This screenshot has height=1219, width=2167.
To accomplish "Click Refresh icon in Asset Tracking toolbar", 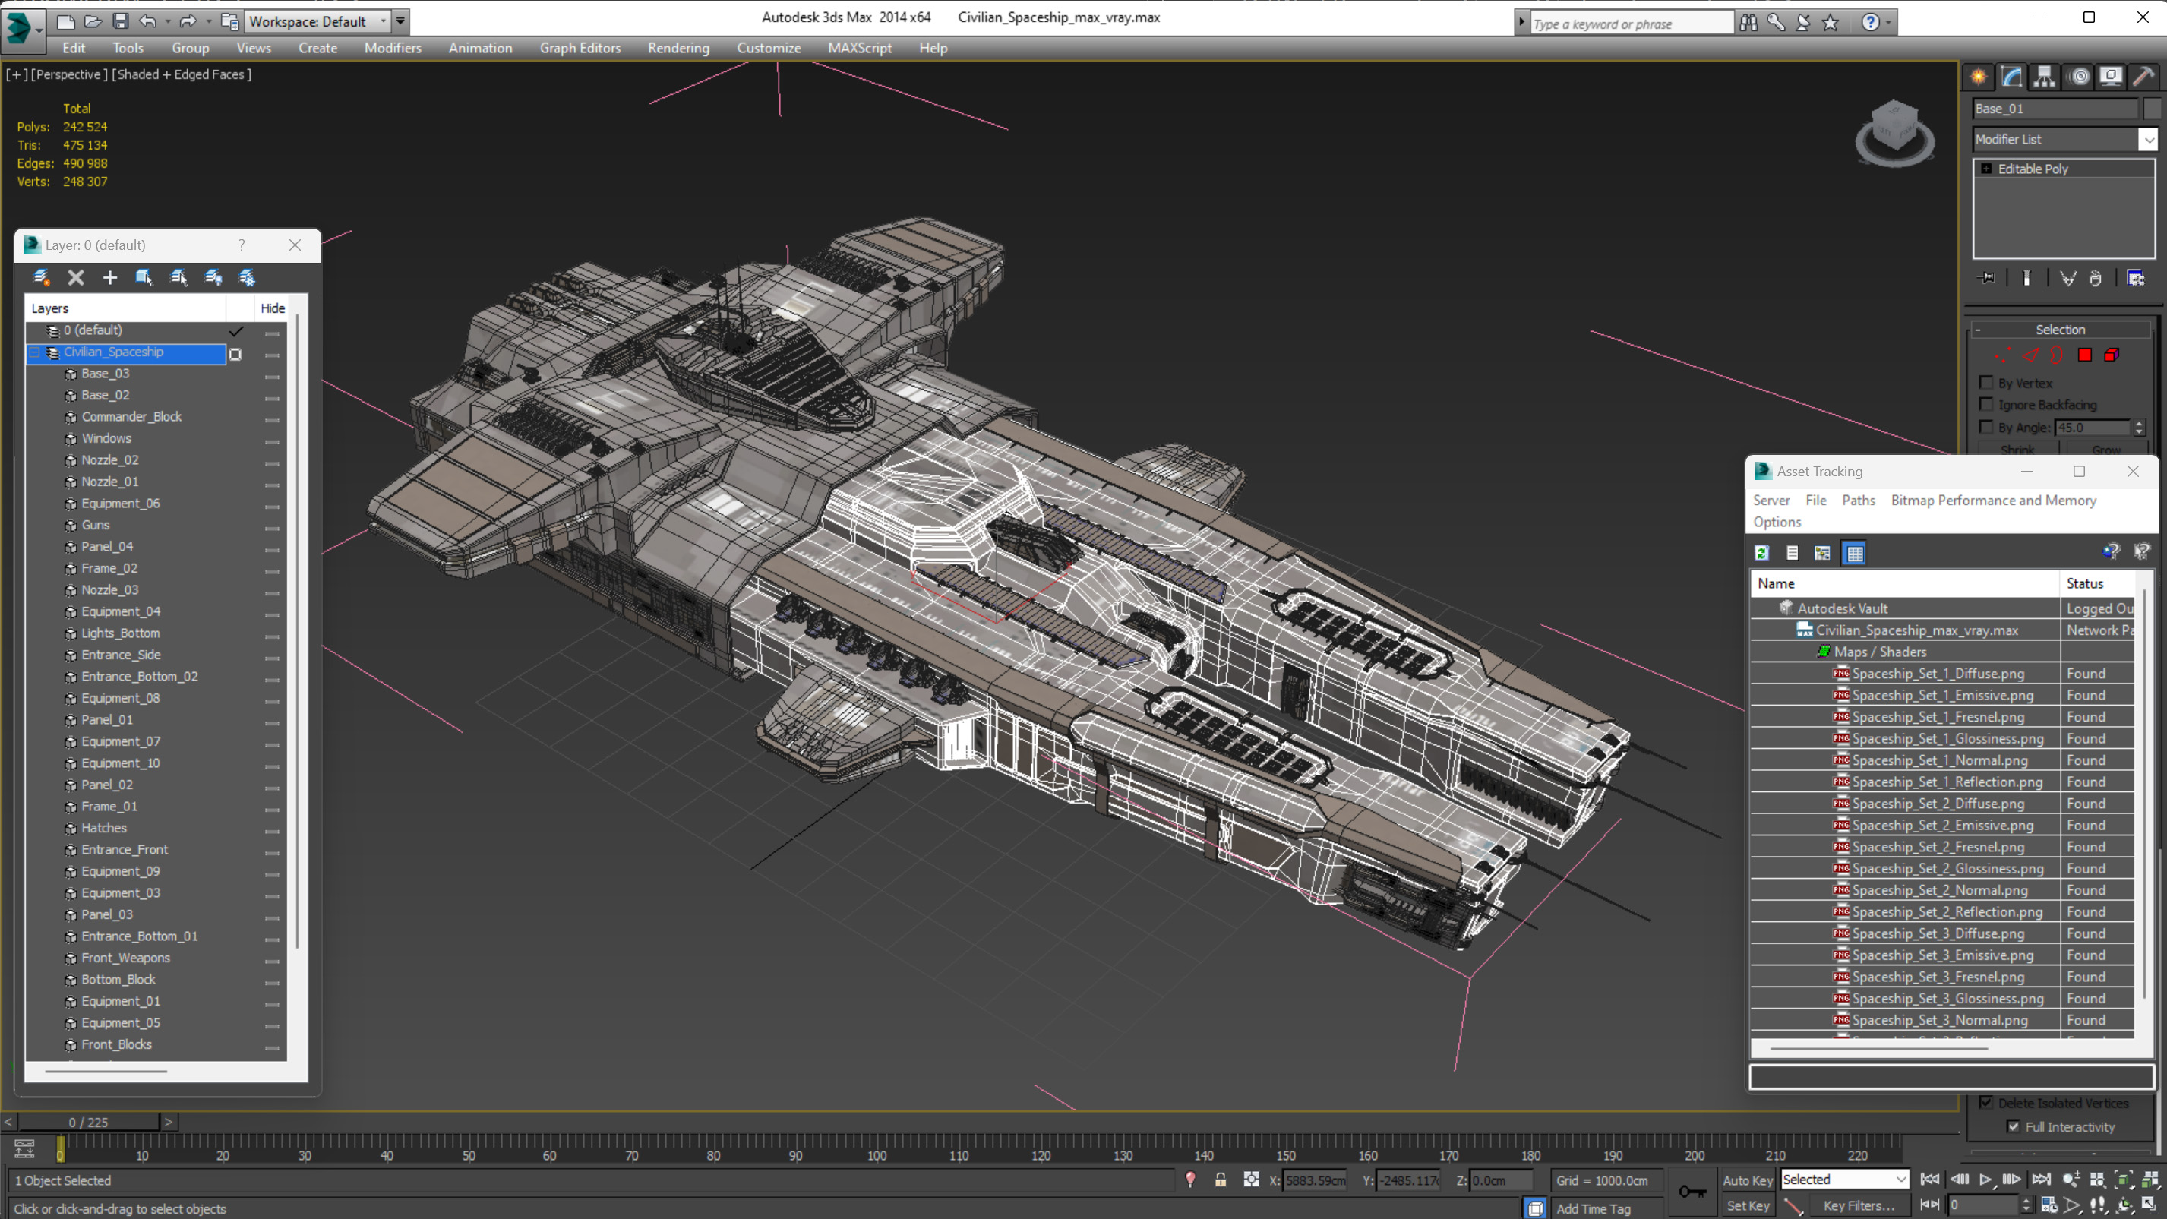I will (1762, 553).
